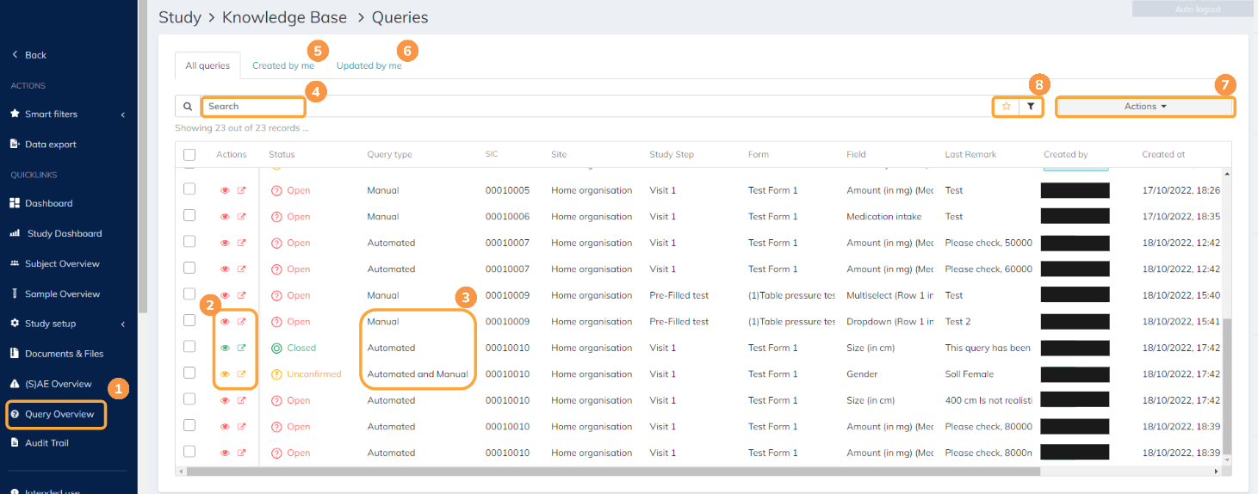Tick checkbox for the Unconfirmed query row
1258x494 pixels.
click(189, 374)
